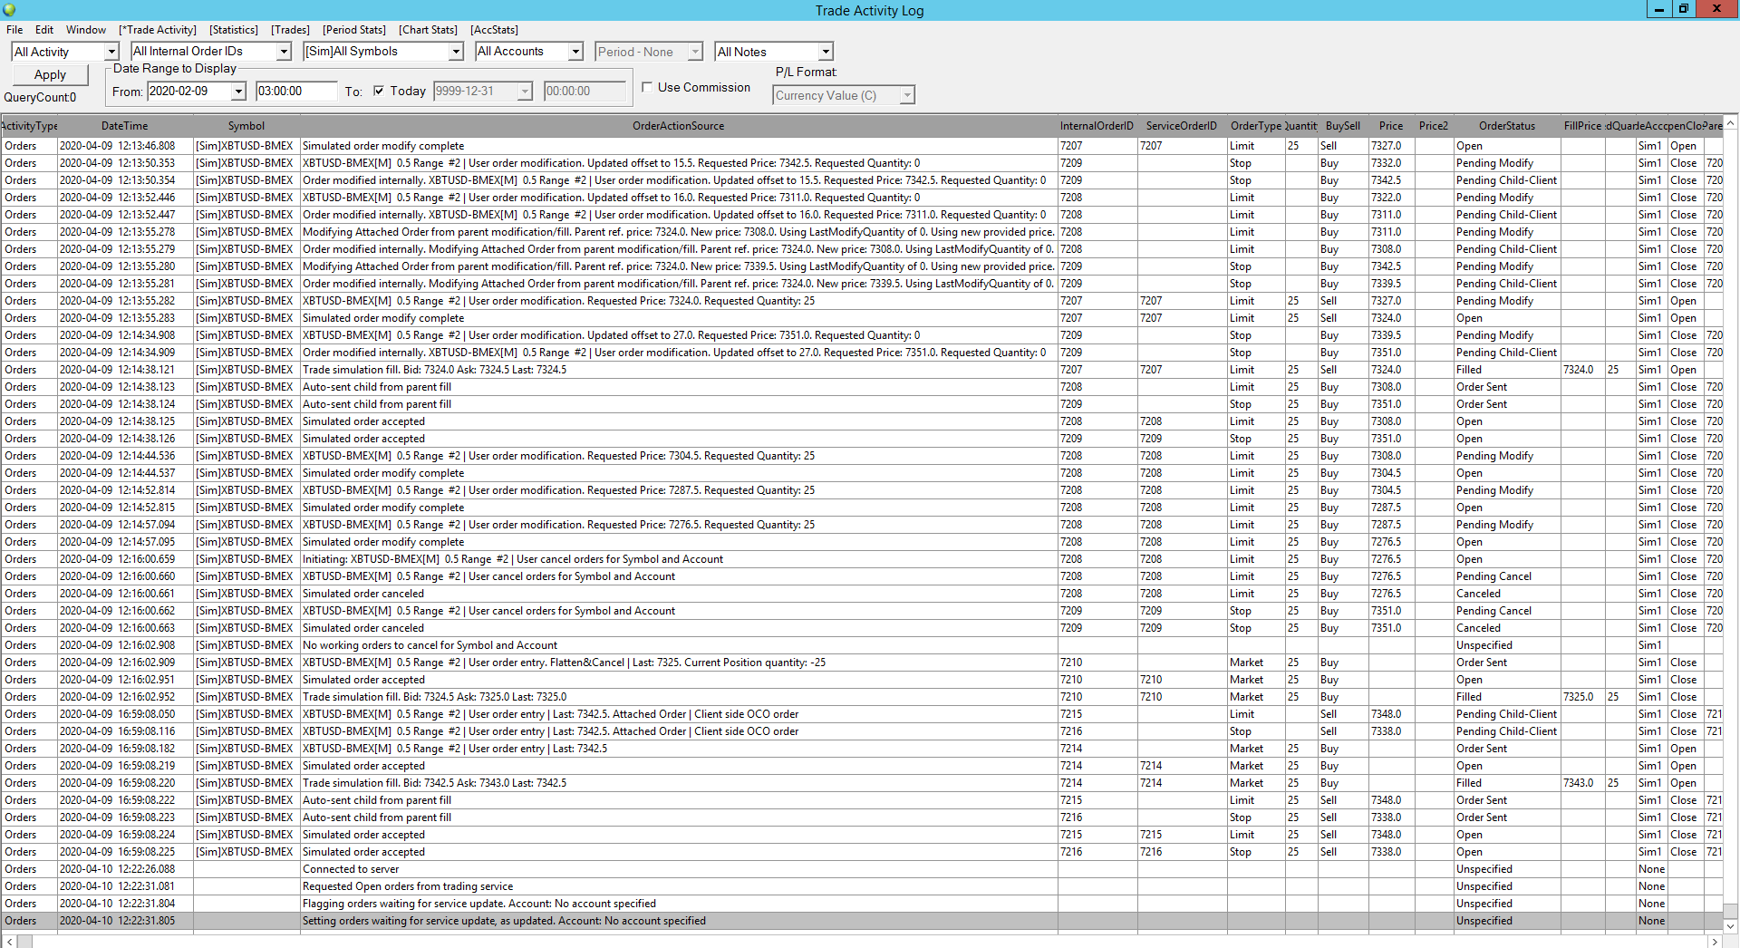1740x948 pixels.
Task: Click the From time field showing 03:00:00
Action: [295, 92]
